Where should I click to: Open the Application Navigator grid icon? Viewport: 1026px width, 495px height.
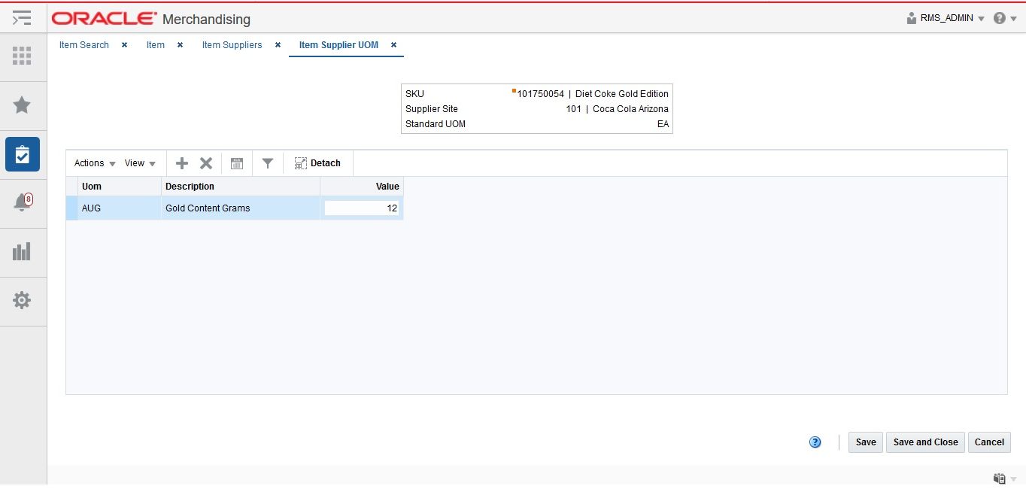pos(22,56)
